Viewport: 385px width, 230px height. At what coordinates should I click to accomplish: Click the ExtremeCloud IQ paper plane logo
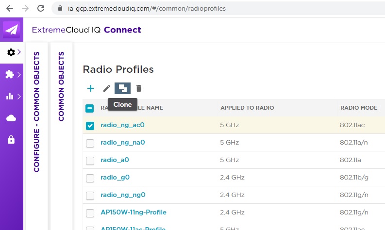pos(11,30)
